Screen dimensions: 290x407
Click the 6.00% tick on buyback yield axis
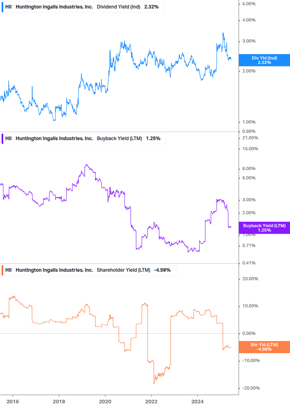[x=249, y=178]
